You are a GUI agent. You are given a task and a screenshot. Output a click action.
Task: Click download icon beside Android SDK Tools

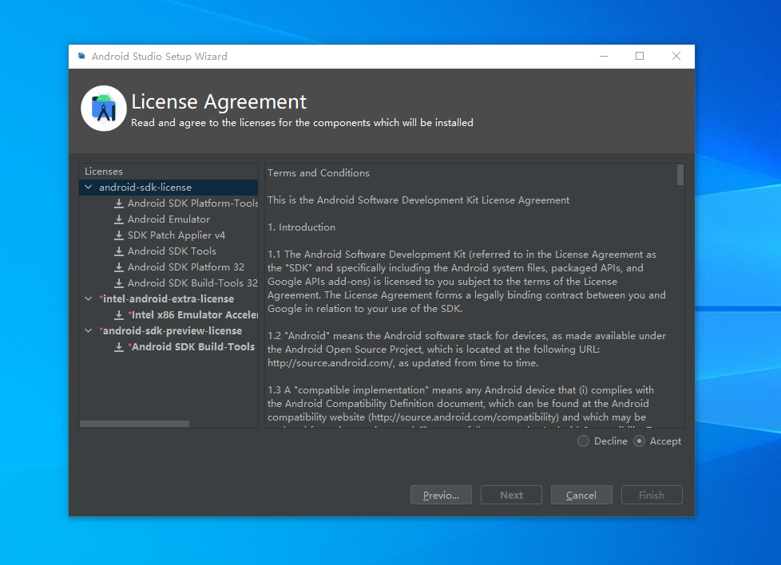(118, 251)
